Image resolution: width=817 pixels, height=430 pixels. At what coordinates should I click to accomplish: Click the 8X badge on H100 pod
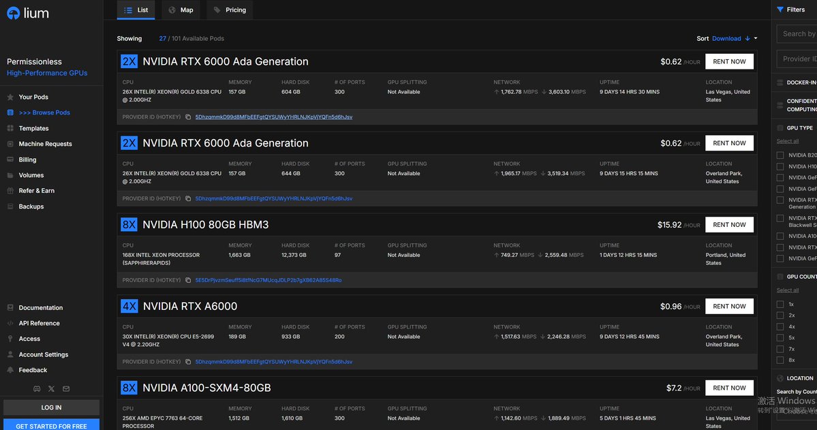pyautogui.click(x=129, y=225)
